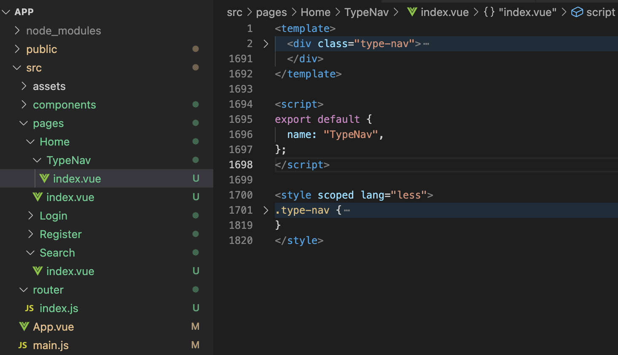
Task: Select the TypeNav breadcrumb segment
Action: click(x=366, y=12)
